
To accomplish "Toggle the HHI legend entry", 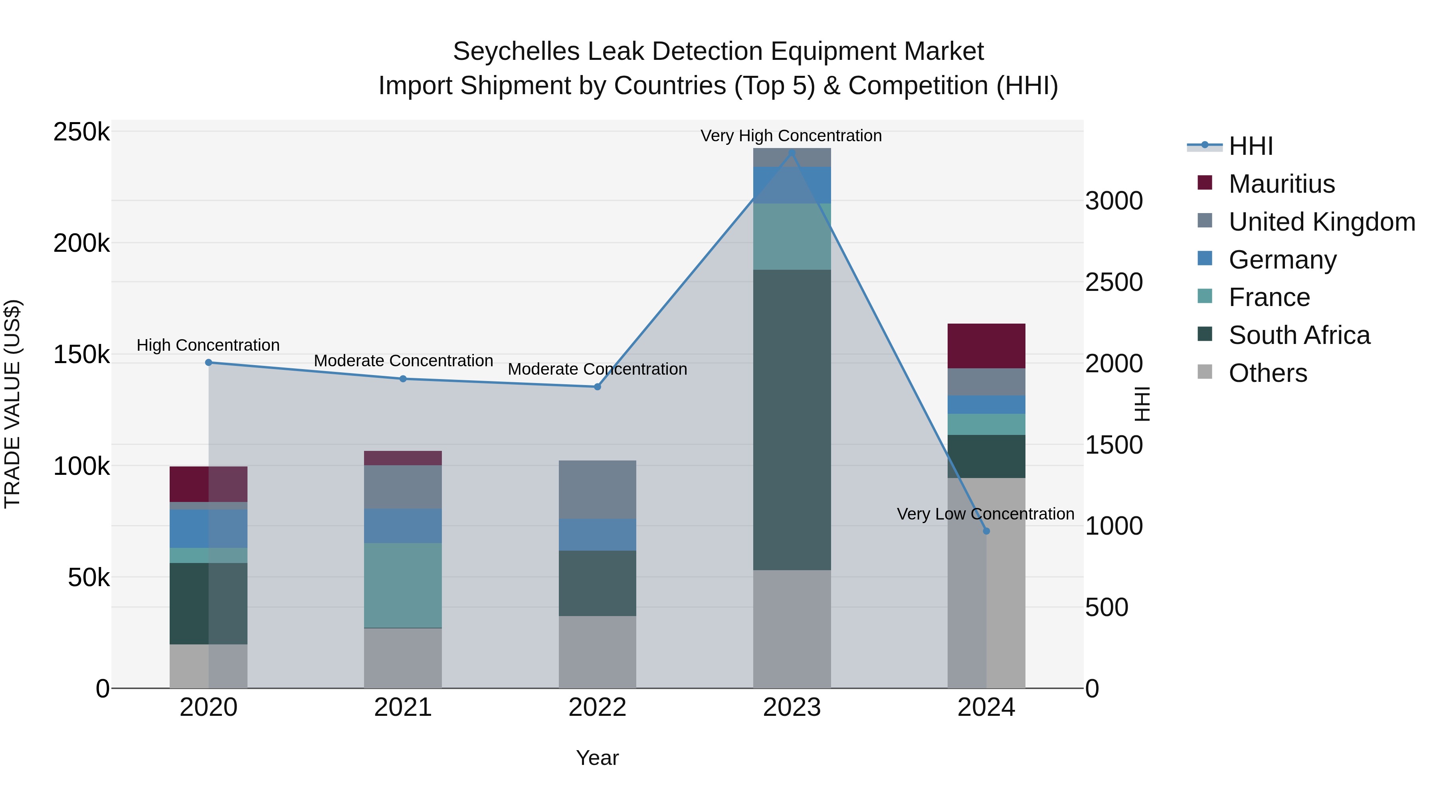I will (1229, 146).
